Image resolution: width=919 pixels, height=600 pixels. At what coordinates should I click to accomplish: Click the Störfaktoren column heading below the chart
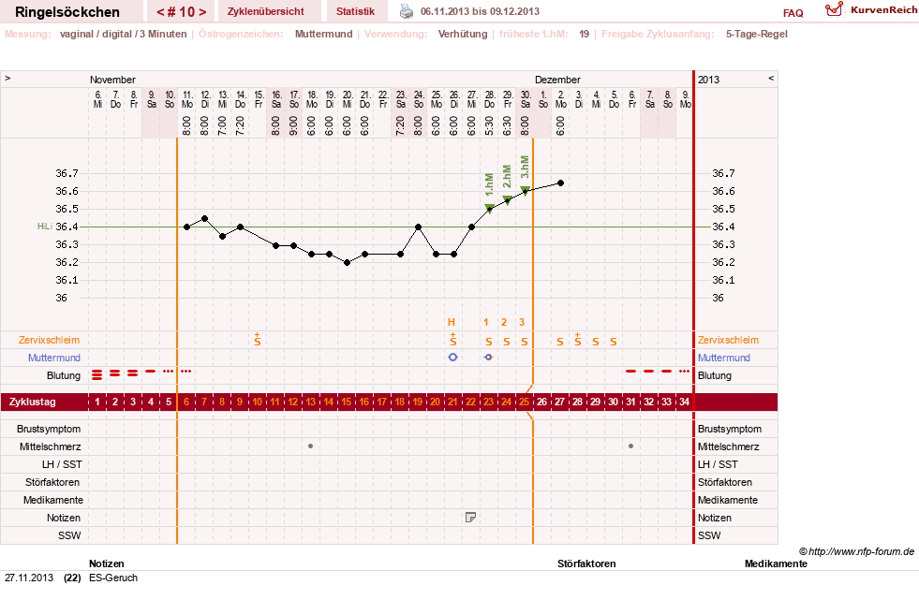click(x=586, y=563)
